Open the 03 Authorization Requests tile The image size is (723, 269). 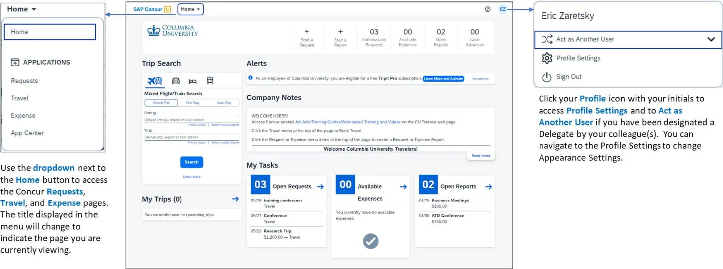pyautogui.click(x=374, y=38)
